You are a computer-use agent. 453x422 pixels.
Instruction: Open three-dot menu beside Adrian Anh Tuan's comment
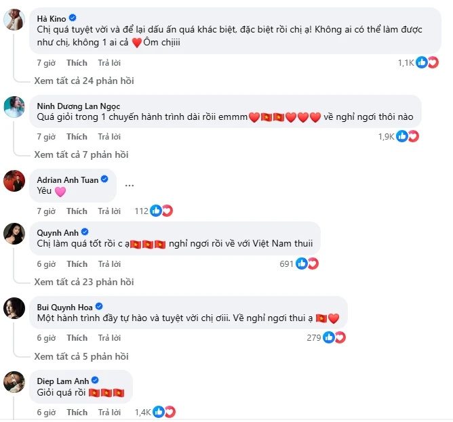130,186
